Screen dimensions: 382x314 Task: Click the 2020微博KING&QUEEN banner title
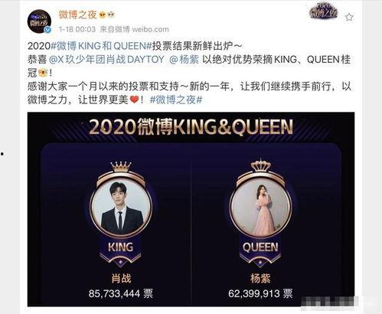click(191, 127)
